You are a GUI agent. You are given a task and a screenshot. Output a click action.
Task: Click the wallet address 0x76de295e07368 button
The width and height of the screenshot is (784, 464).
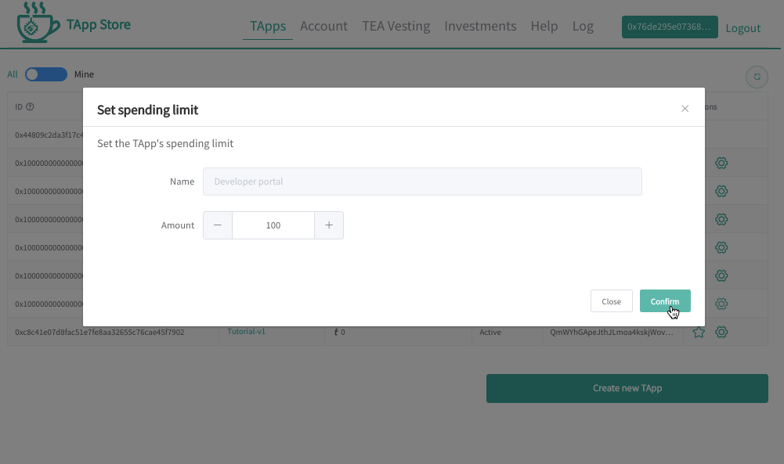point(670,27)
